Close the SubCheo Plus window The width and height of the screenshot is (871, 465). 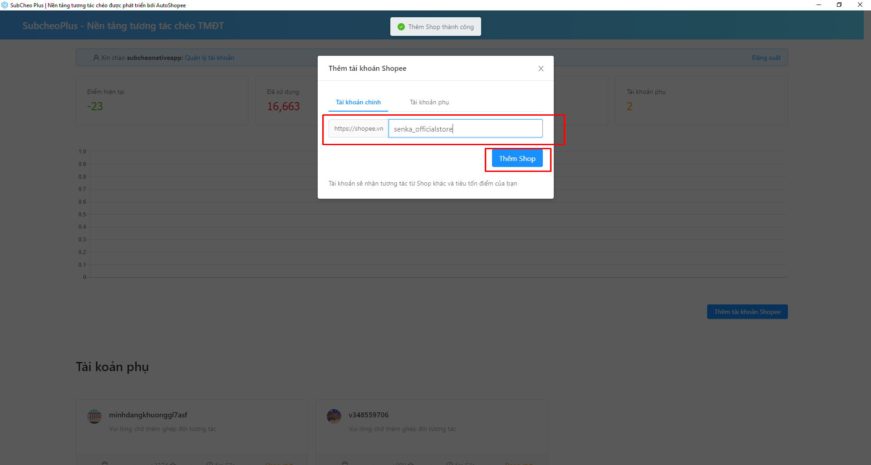click(860, 5)
